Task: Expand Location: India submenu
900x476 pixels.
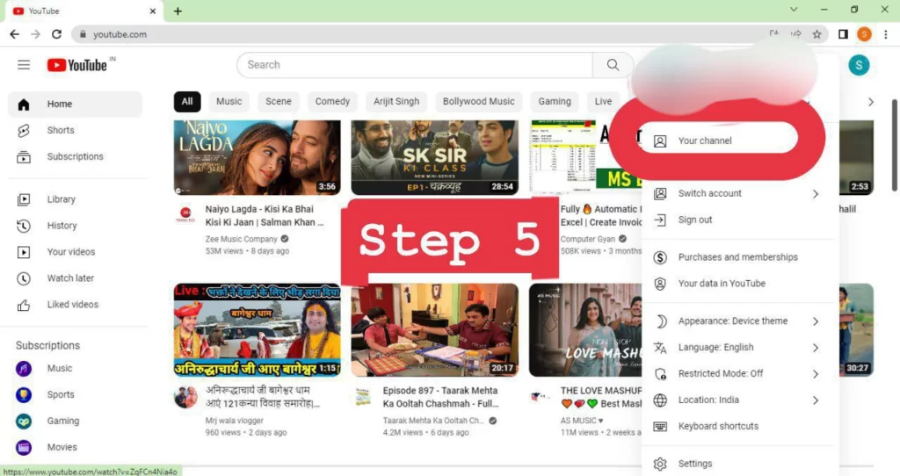Action: pyautogui.click(x=738, y=400)
